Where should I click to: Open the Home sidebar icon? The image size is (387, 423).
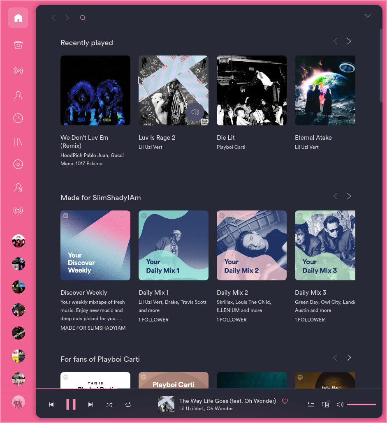18,18
